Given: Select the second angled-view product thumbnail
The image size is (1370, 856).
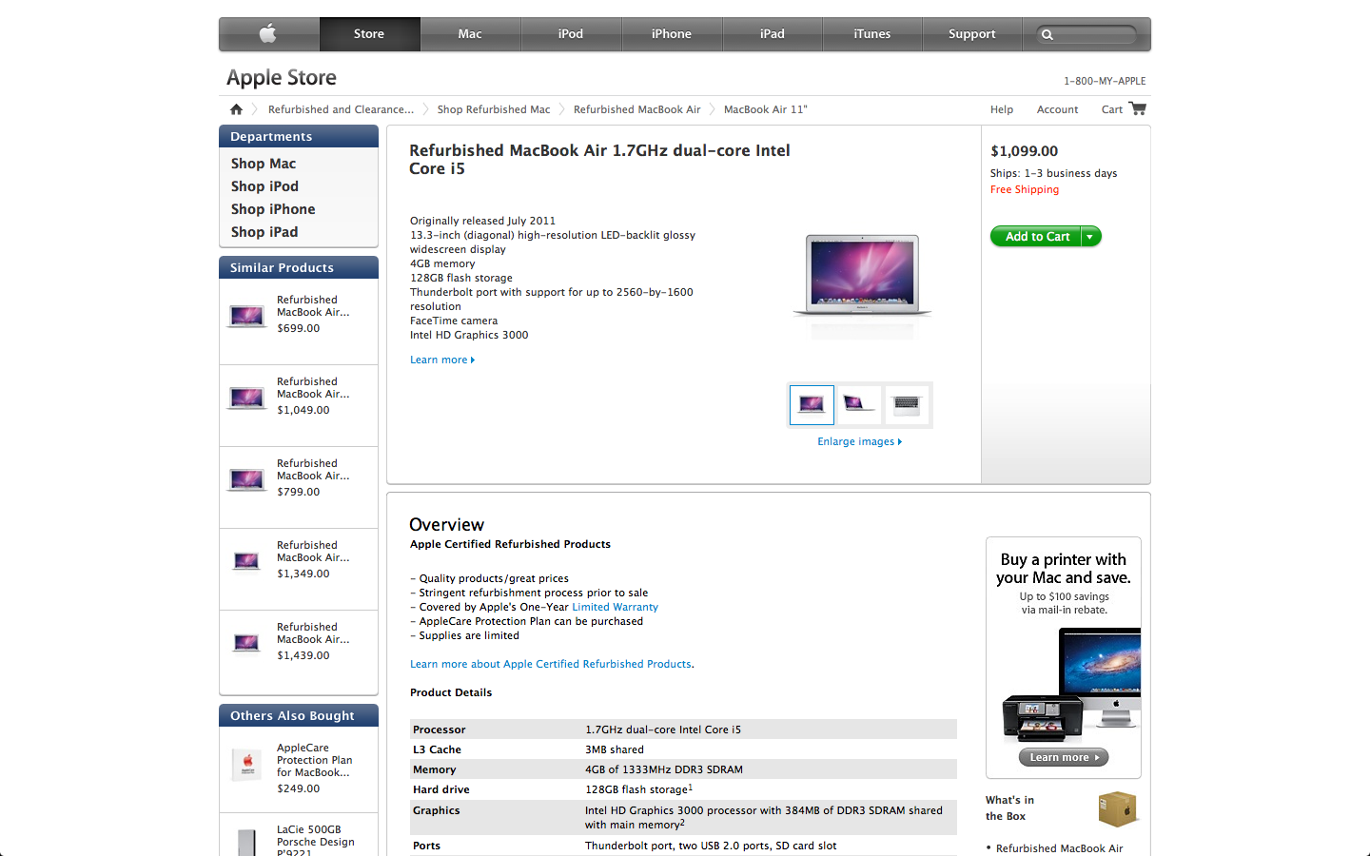Looking at the screenshot, I should click(859, 405).
